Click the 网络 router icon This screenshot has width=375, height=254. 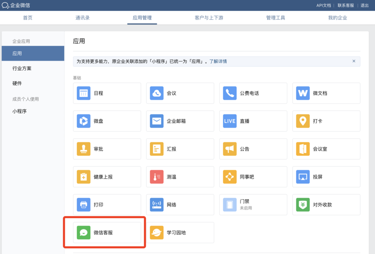click(x=157, y=205)
